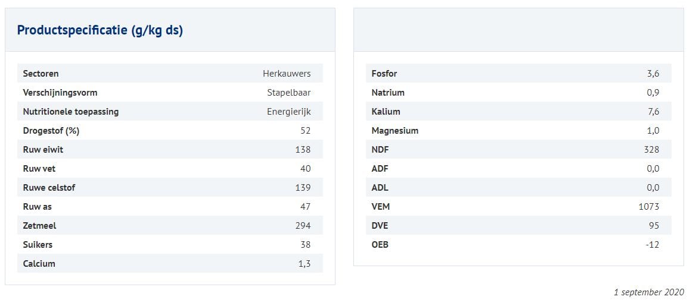This screenshot has height=303, width=699.
Task: Select the Fosfor row label
Action: tap(384, 74)
